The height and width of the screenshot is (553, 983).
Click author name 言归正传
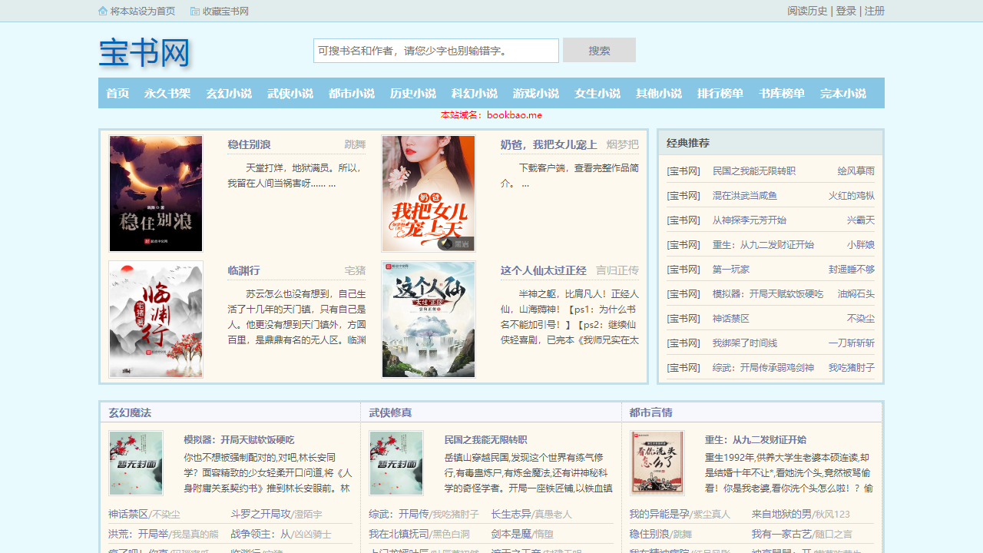coord(617,270)
